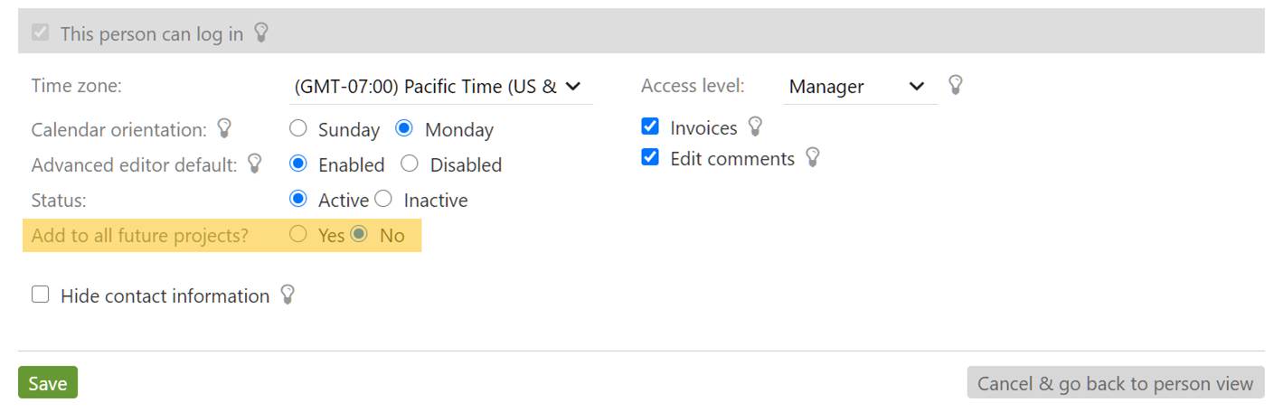This screenshot has width=1283, height=412.
Task: Set Status to Inactive
Action: point(383,199)
